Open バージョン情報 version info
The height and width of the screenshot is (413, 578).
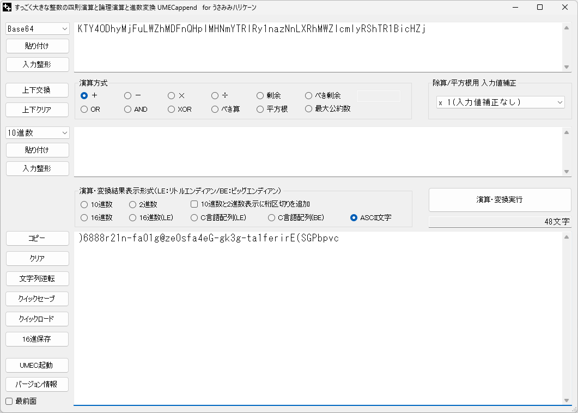click(x=38, y=384)
